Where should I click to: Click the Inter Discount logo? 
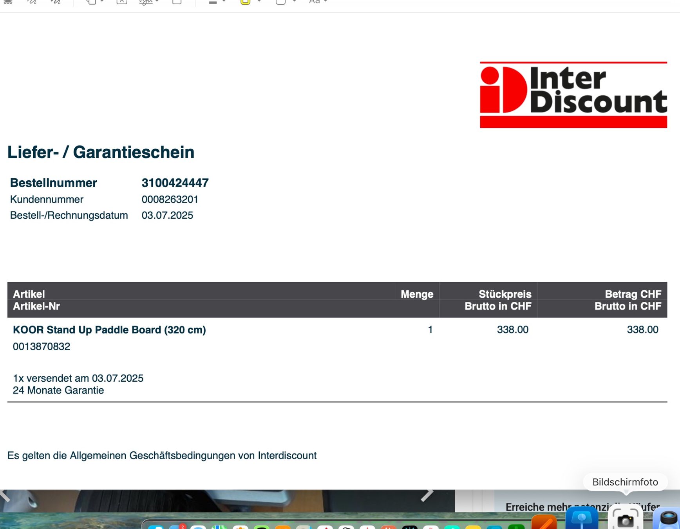point(573,95)
